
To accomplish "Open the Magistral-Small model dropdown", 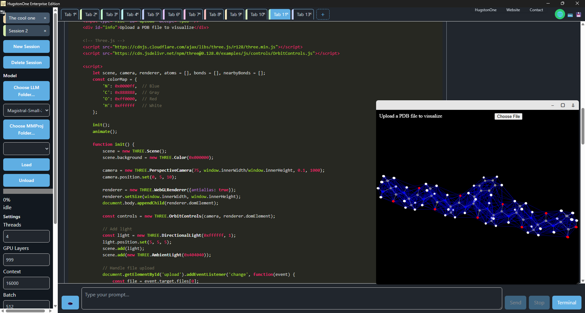I will point(26,111).
